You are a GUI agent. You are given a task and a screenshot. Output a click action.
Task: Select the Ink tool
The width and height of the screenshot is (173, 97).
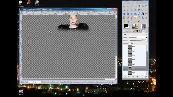click(143, 18)
